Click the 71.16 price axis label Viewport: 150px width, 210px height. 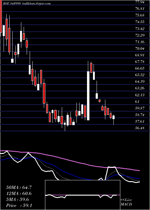[x=140, y=42]
